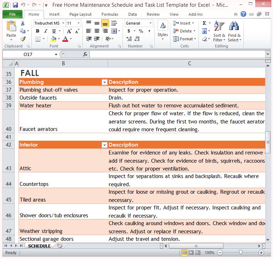
Task: Open the Formulas ribbon tab
Action: (110, 14)
